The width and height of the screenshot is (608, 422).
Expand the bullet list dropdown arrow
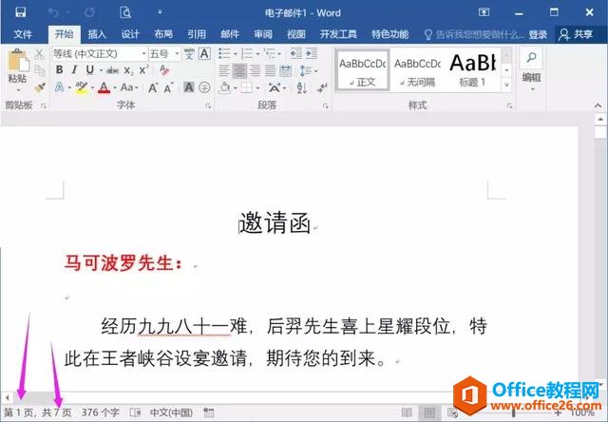235,54
